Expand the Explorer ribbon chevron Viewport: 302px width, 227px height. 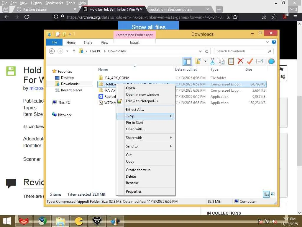pyautogui.click(x=267, y=42)
